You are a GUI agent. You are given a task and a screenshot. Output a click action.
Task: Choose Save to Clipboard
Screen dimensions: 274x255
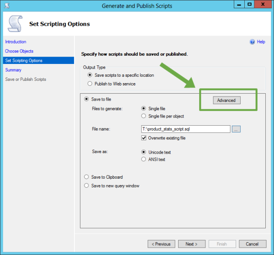click(x=87, y=177)
